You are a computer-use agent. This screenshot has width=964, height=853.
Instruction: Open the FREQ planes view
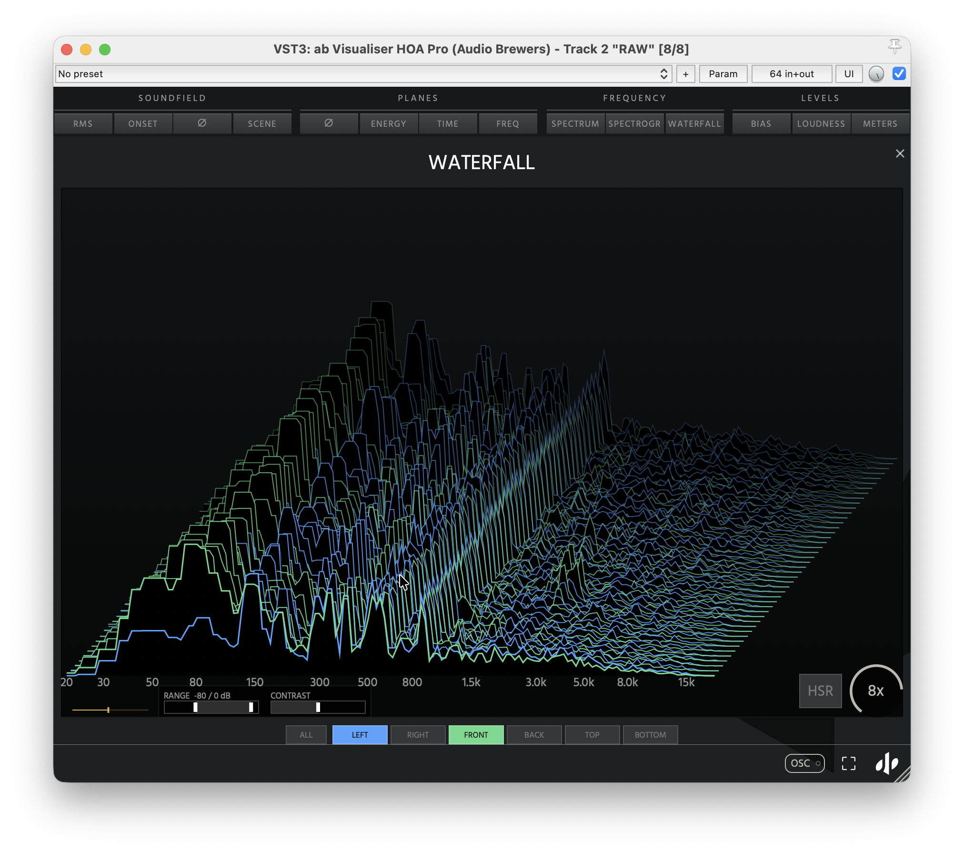click(508, 123)
